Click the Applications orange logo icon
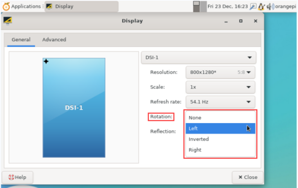Screen dimensions: 298x188 (x=6, y=6)
